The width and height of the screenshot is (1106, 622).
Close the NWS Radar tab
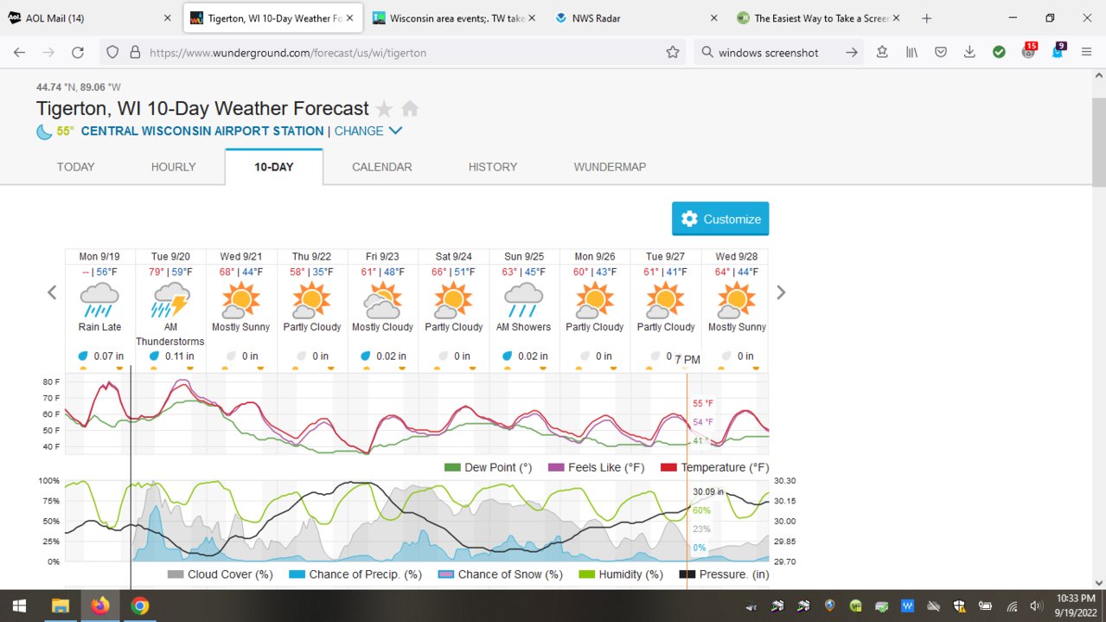pos(713,17)
